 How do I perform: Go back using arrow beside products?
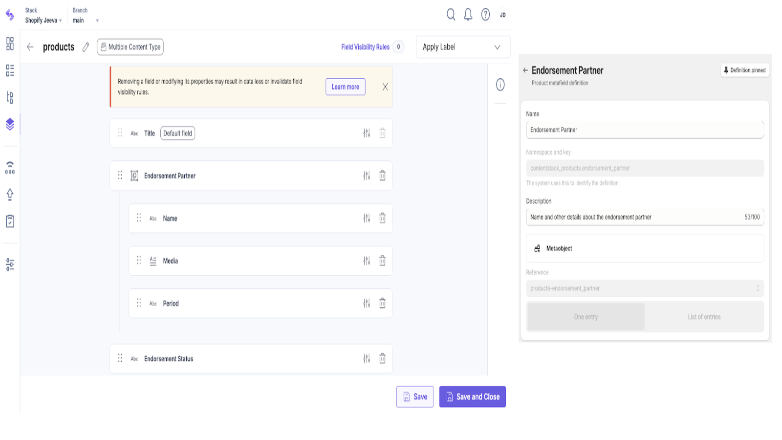click(30, 47)
